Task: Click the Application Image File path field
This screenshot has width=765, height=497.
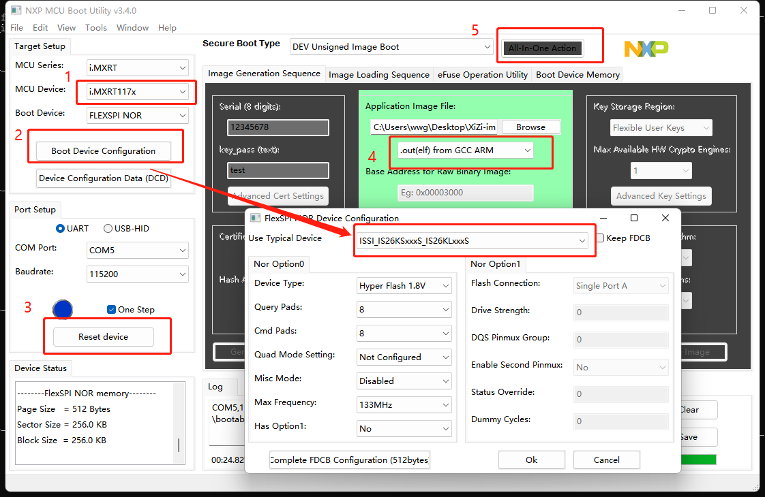Action: [x=434, y=127]
